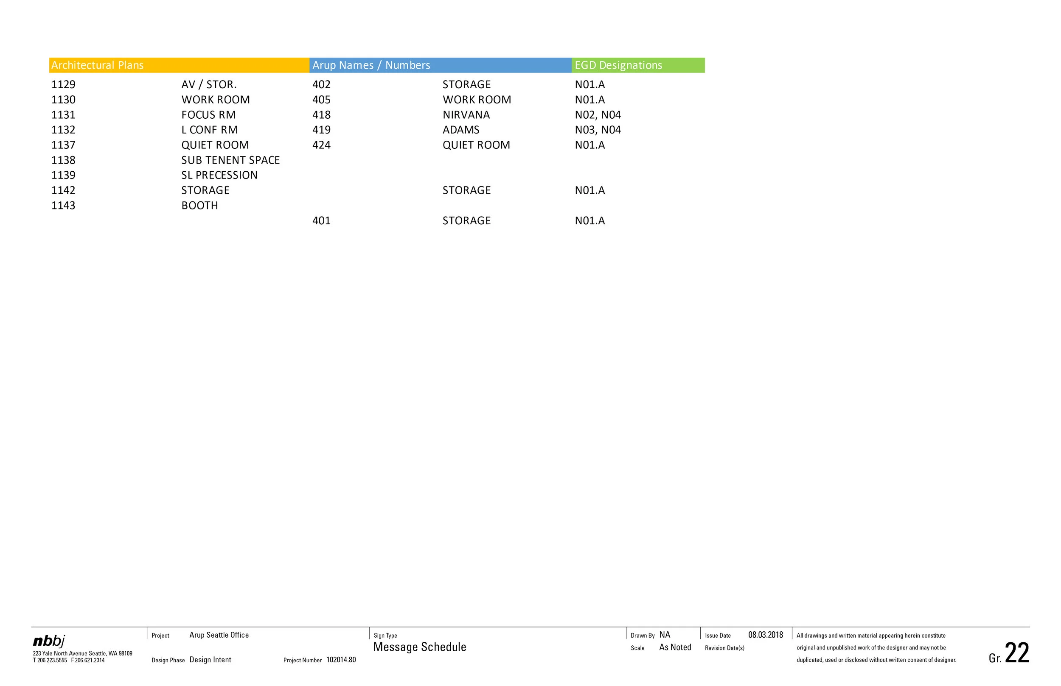Screen dimensions: 1061x686
Task: Select the fax number F 206.621.2314
Action: click(88, 661)
